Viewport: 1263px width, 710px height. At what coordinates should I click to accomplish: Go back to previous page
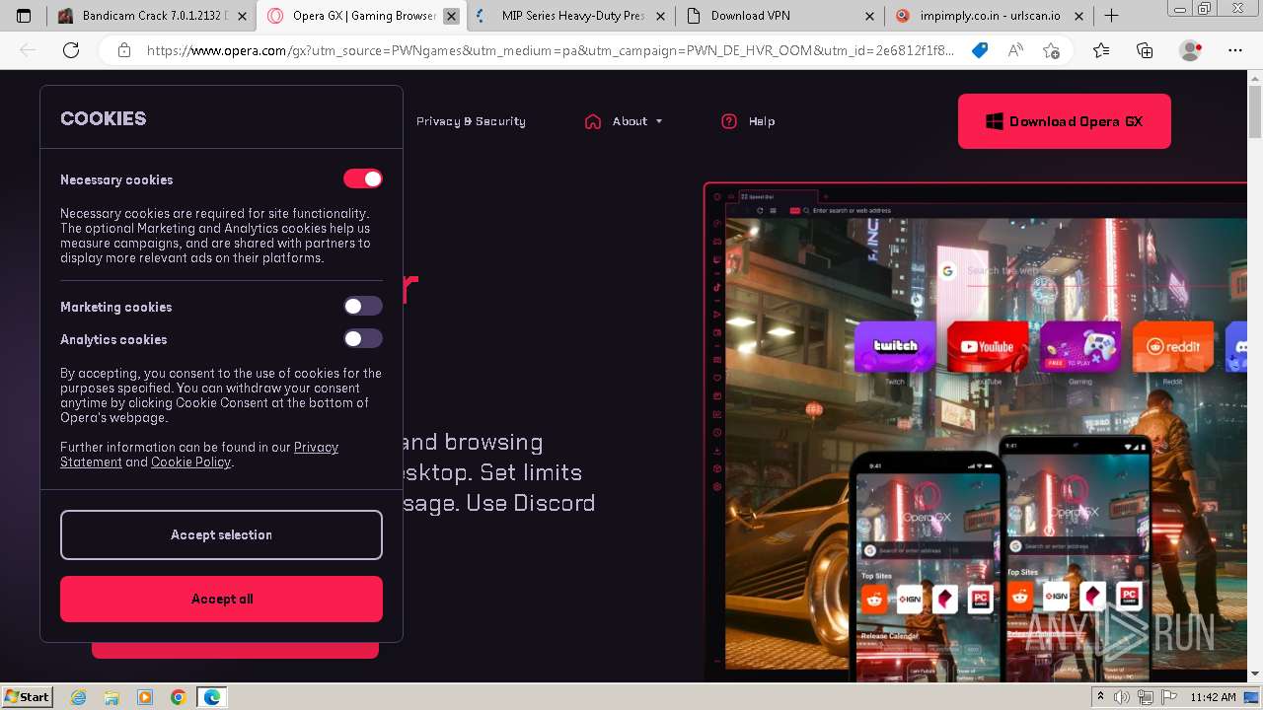click(28, 50)
